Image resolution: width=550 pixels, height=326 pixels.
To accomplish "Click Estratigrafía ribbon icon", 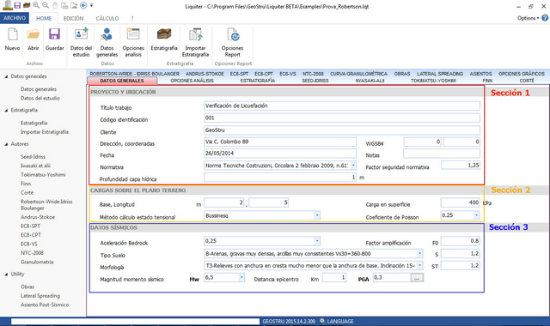I will (164, 34).
